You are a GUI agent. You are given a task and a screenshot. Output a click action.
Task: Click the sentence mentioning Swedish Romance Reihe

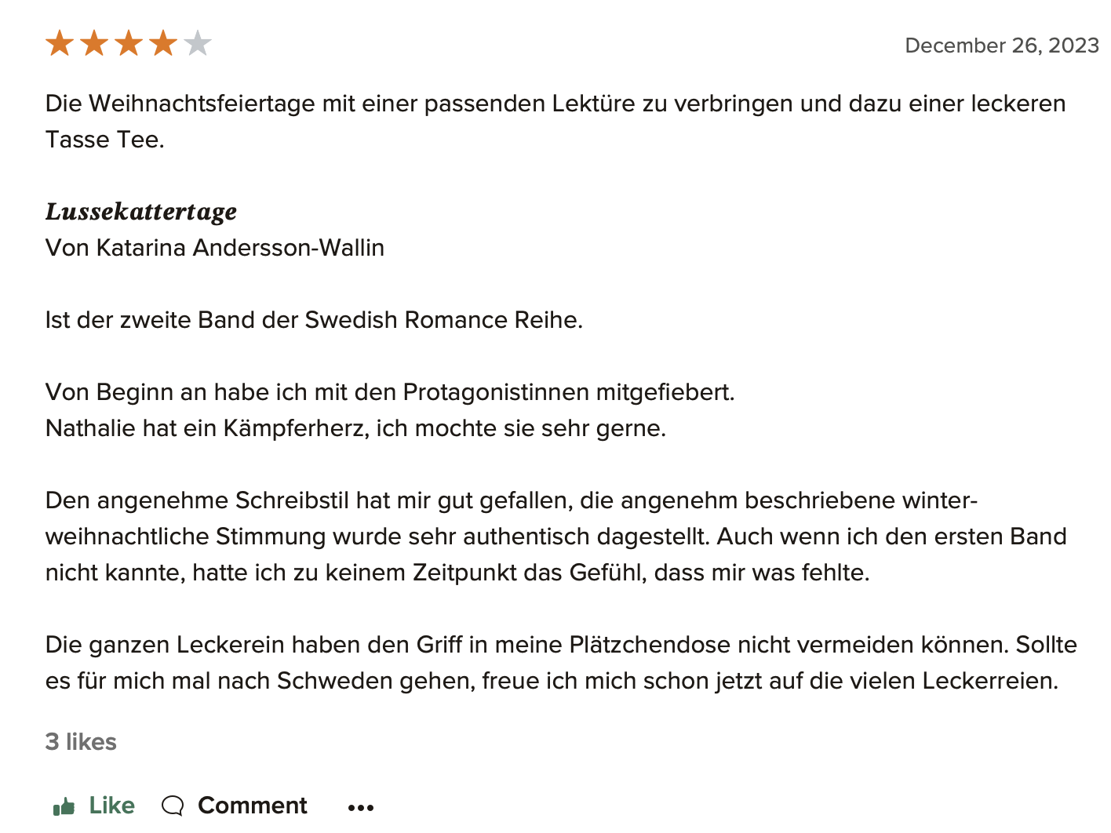click(x=314, y=320)
